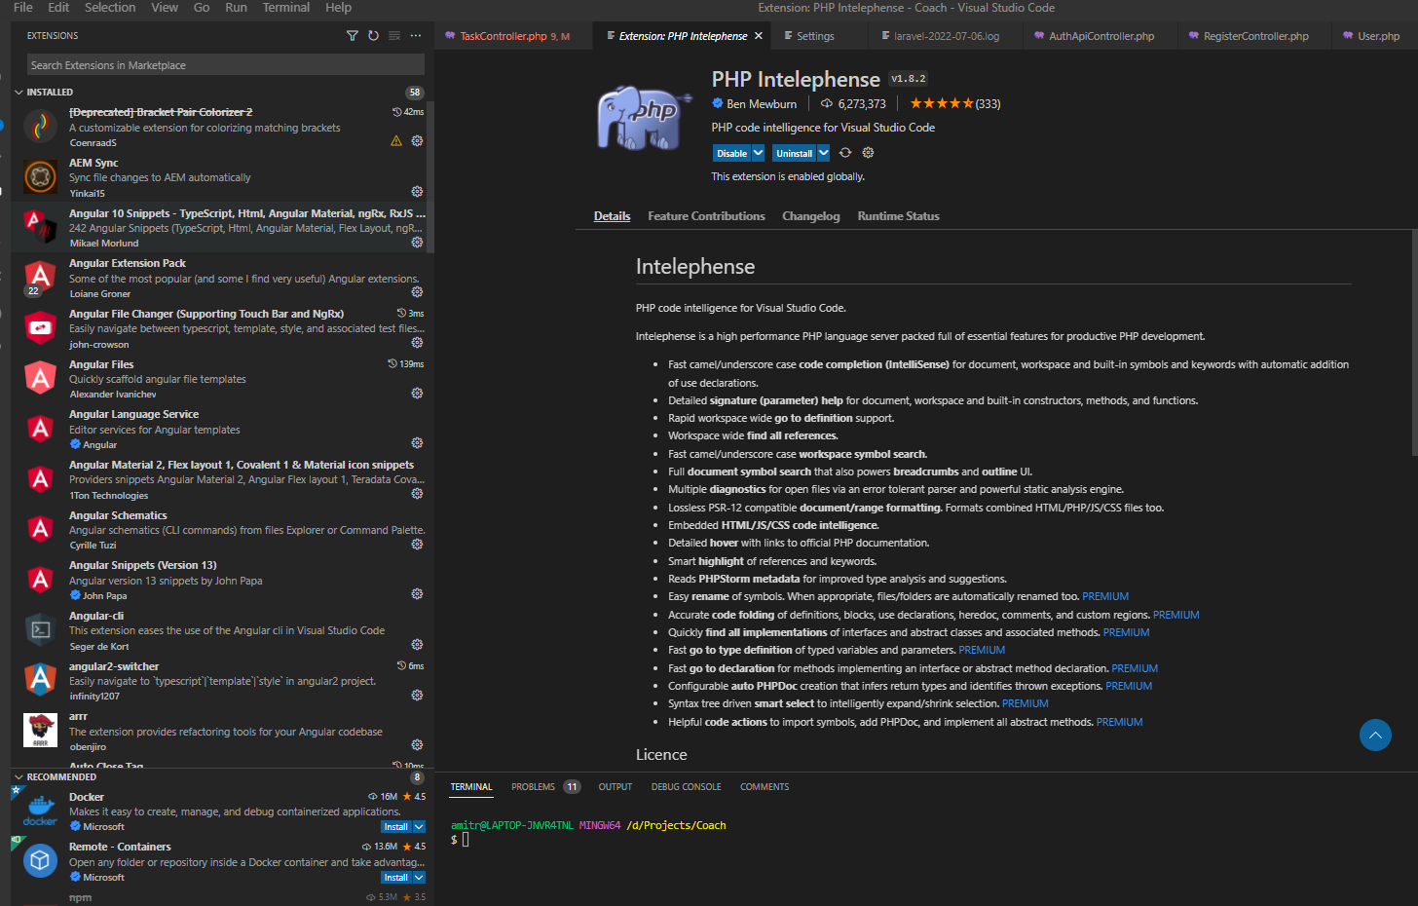This screenshot has width=1418, height=906.
Task: Filter the extensions list using funnel icon
Action: [352, 35]
